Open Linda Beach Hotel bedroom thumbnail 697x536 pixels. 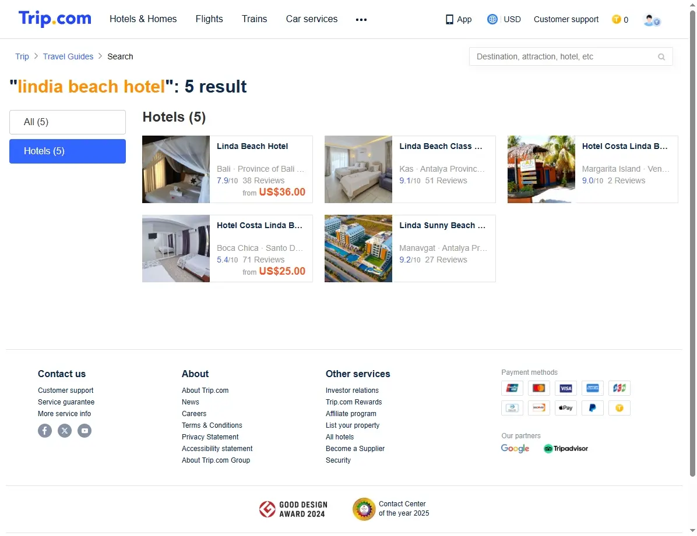176,169
